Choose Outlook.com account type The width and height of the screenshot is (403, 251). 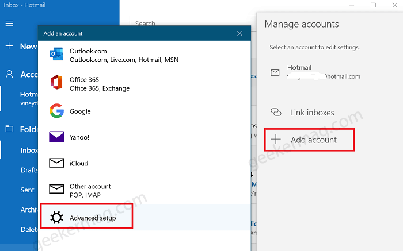coord(145,55)
